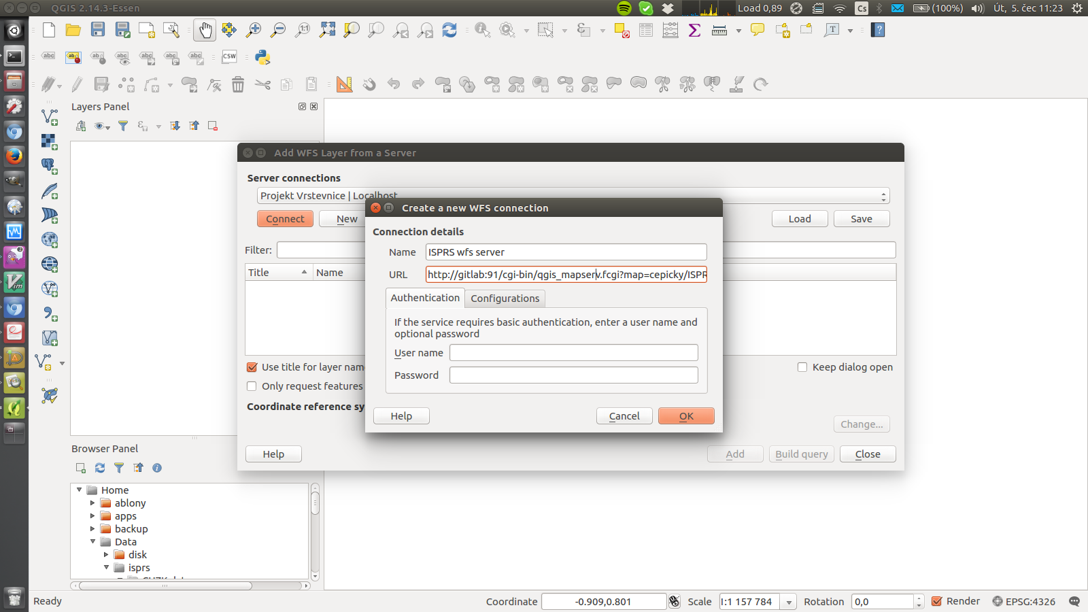Screen dimensions: 1088x612
Task: Open a project with folder icon
Action: (73, 29)
